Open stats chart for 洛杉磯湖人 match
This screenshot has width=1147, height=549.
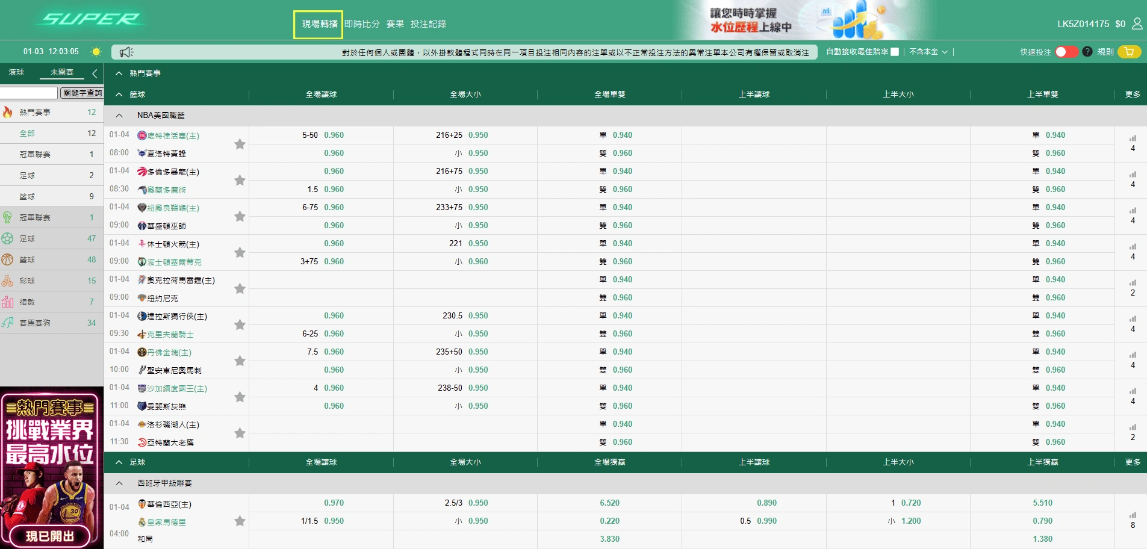coord(1133,427)
